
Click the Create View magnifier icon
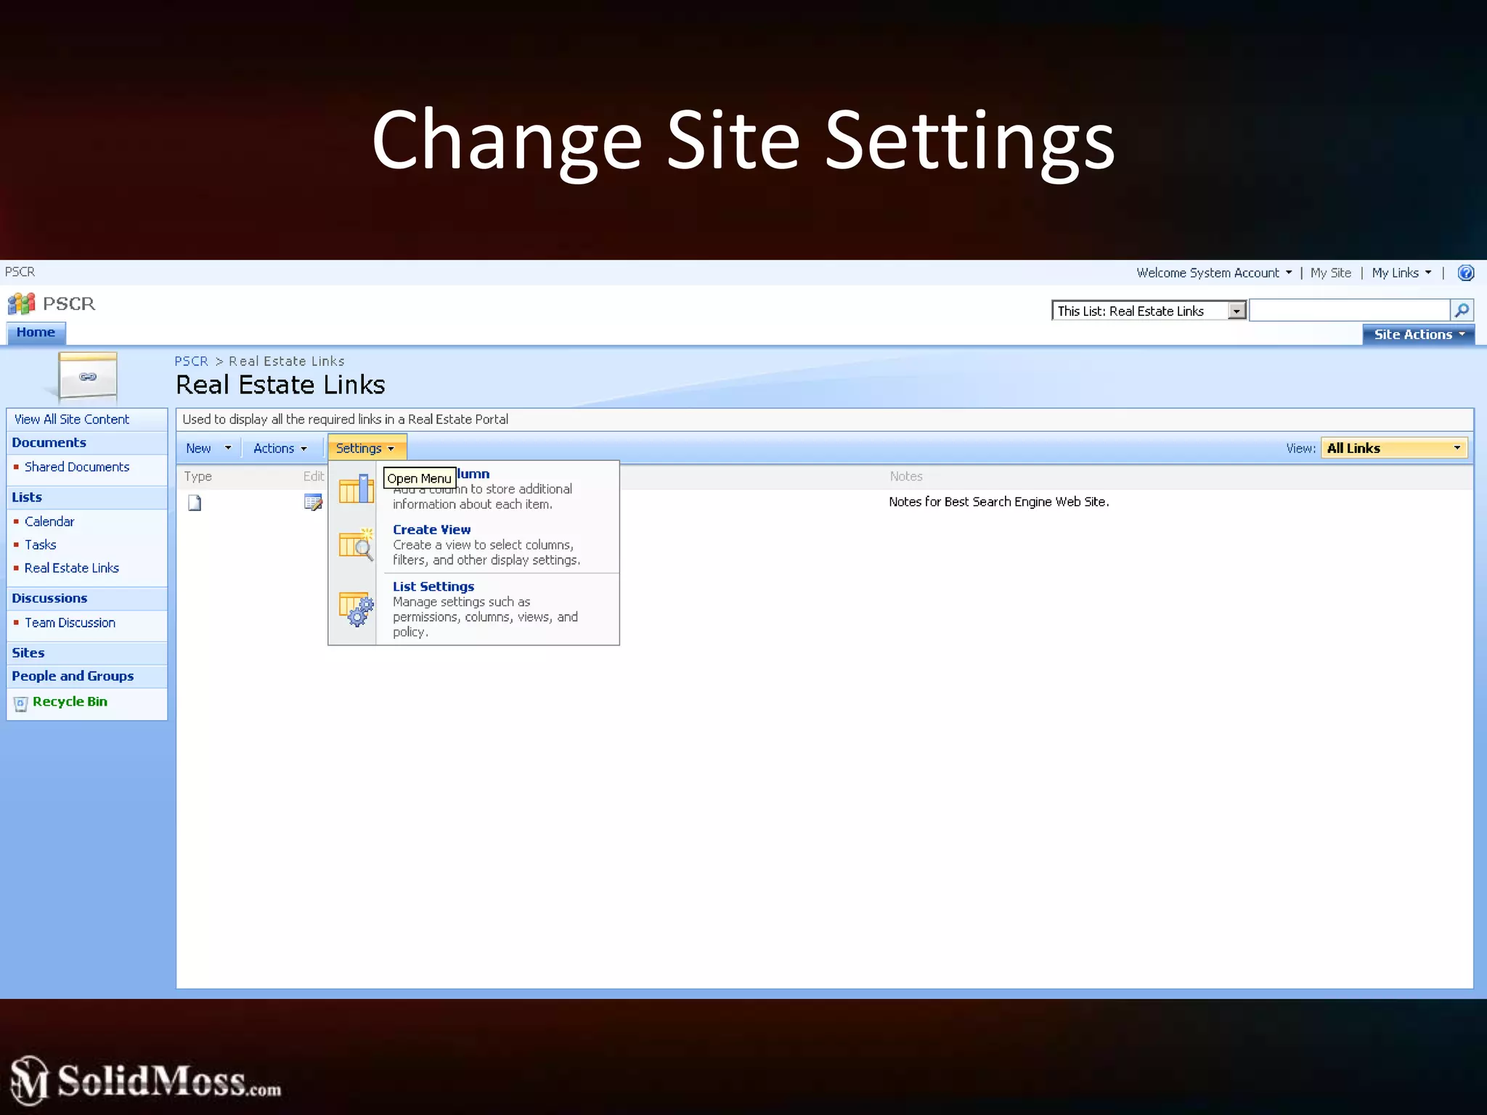click(356, 544)
